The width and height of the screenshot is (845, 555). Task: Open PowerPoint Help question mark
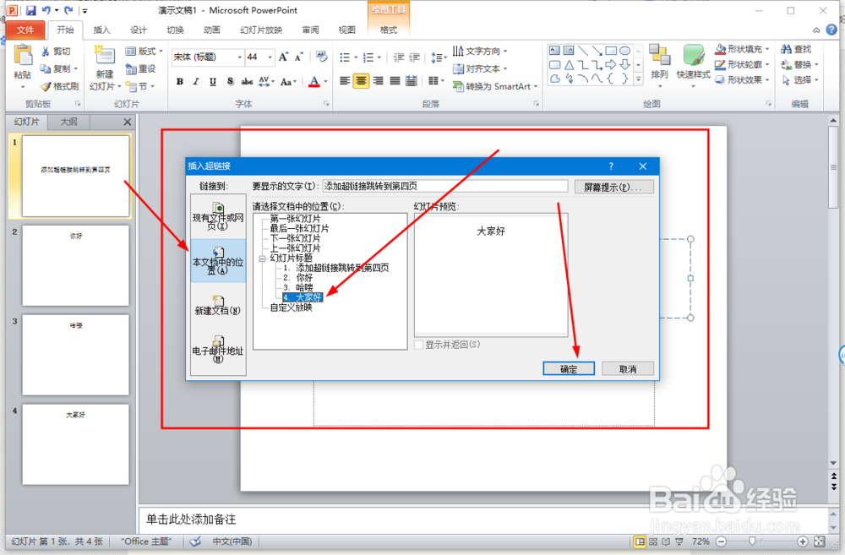click(831, 30)
